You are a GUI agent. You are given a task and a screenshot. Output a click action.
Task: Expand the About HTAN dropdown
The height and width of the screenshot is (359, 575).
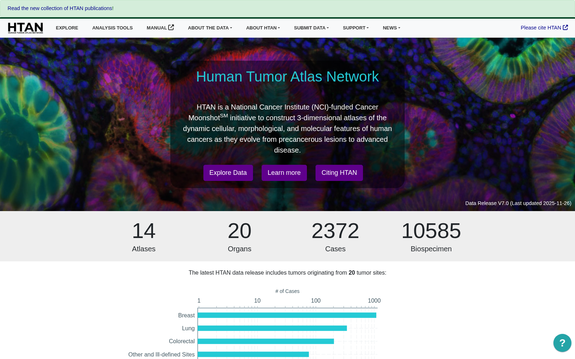click(263, 28)
